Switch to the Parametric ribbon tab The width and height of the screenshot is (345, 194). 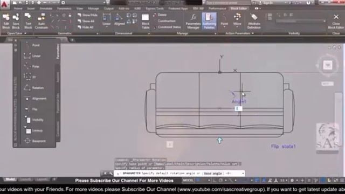64,9
